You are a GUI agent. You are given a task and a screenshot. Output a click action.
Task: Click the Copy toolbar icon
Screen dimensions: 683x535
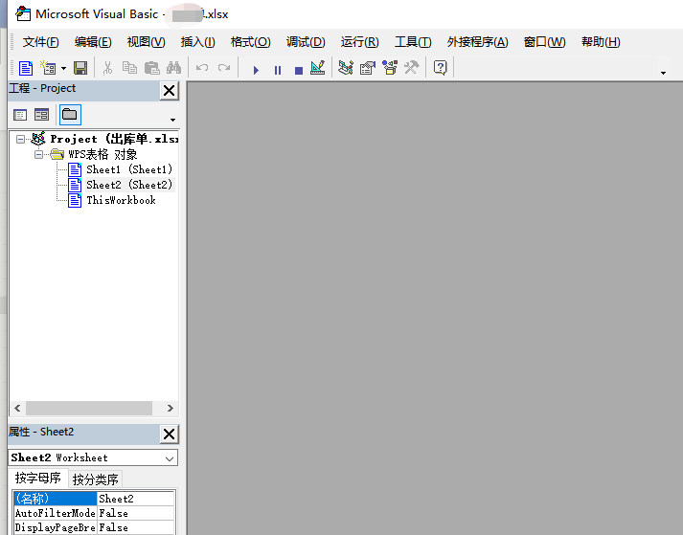point(129,68)
